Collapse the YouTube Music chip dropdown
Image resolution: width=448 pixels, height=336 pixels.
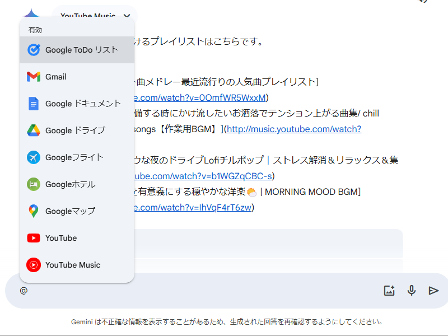click(x=126, y=16)
